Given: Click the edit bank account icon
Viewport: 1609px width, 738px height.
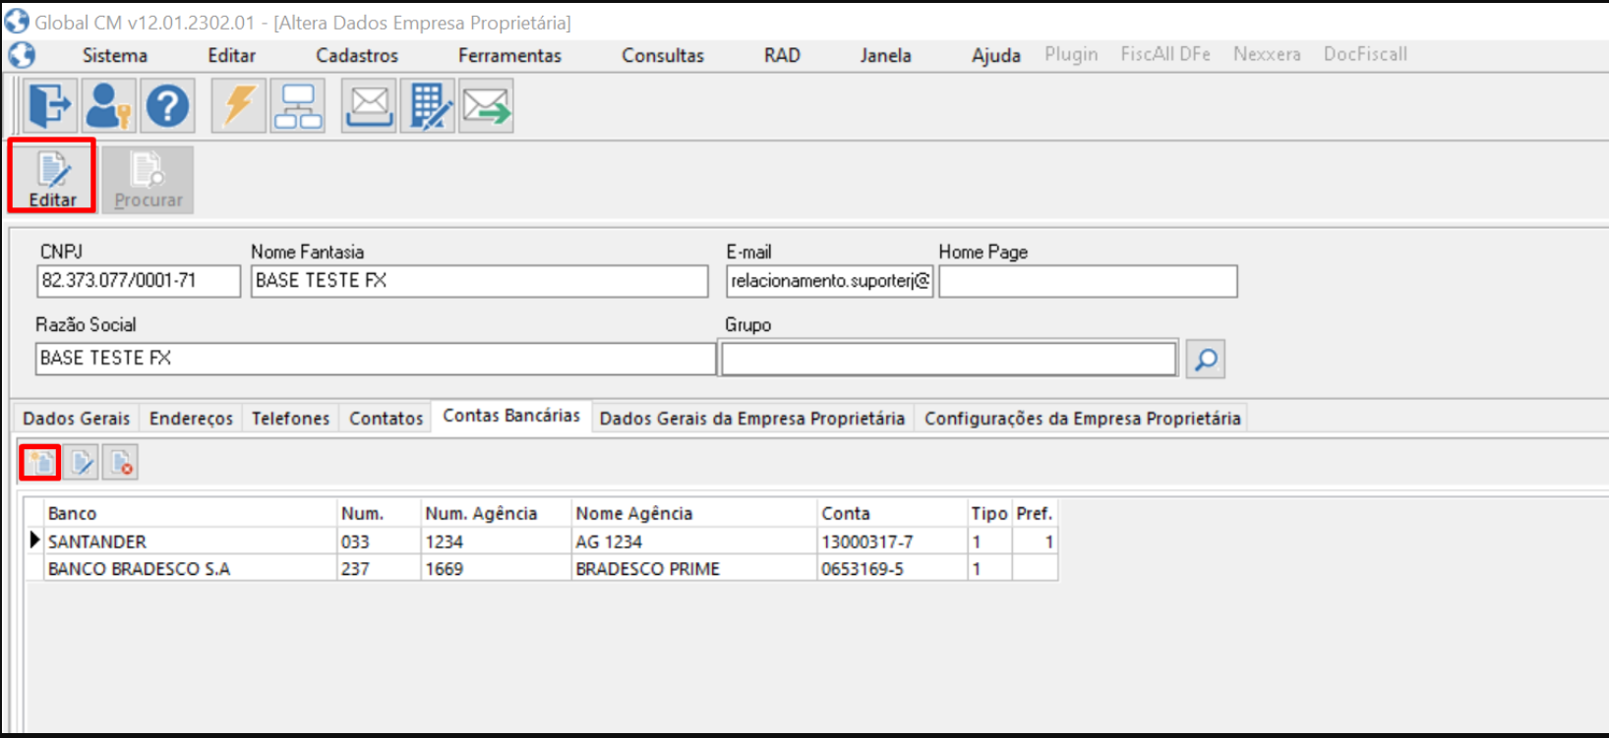Looking at the screenshot, I should pos(82,462).
